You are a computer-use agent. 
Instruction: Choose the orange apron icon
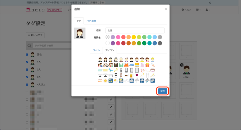pos(126,65)
